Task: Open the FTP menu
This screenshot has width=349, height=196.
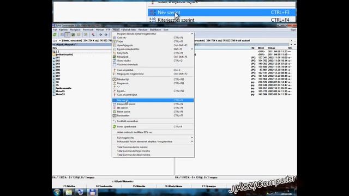Action: tap(108, 29)
